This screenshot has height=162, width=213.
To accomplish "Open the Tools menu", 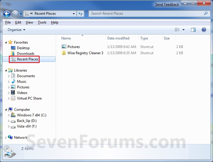I will pyautogui.click(x=42, y=22).
